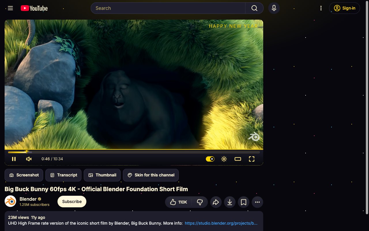This screenshot has width=369, height=231.
Task: Click the 0:46 / 10:34 time display
Action: 52,159
